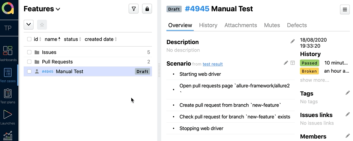Edit Tags with pencil icon

[348, 93]
